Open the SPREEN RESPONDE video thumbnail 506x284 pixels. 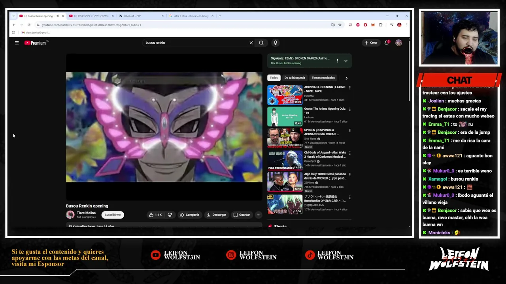point(285,138)
